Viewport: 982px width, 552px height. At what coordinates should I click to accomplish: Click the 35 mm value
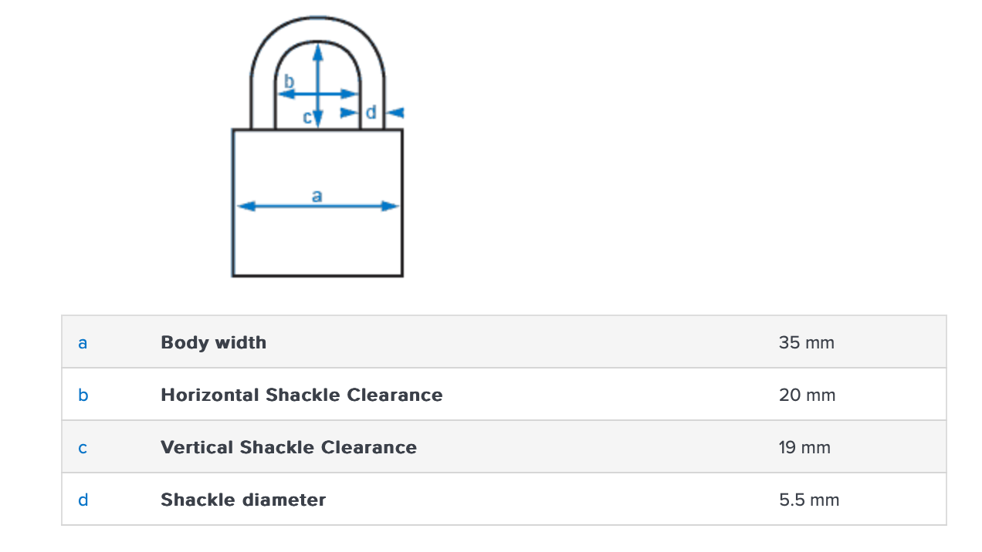coord(806,342)
